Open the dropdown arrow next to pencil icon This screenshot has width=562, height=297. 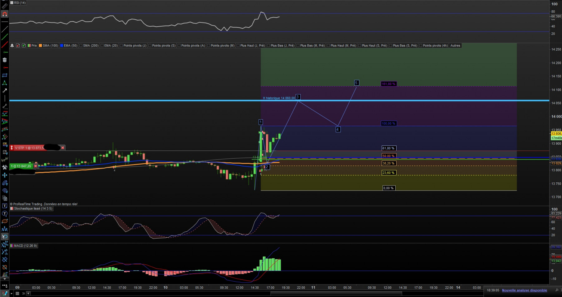11,293
